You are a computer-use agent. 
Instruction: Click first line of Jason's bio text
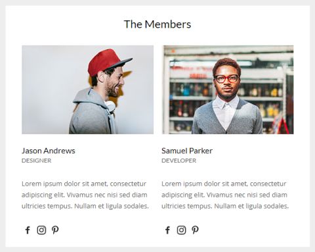[x=84, y=184]
